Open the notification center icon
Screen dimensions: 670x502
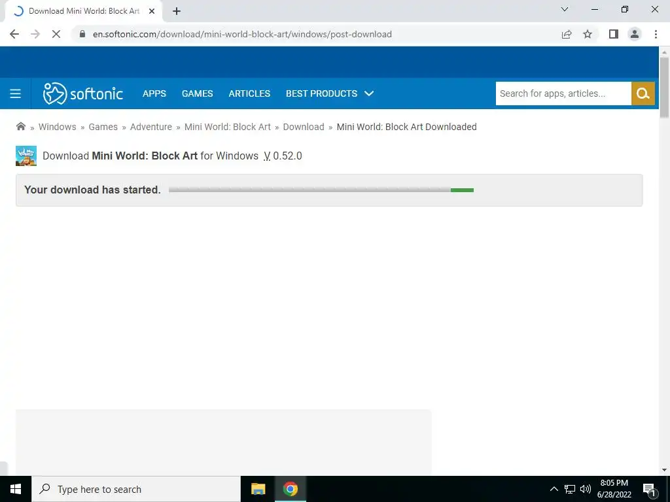(649, 489)
